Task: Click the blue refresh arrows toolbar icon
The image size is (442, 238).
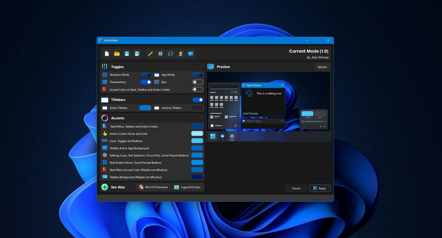Action: click(x=170, y=54)
